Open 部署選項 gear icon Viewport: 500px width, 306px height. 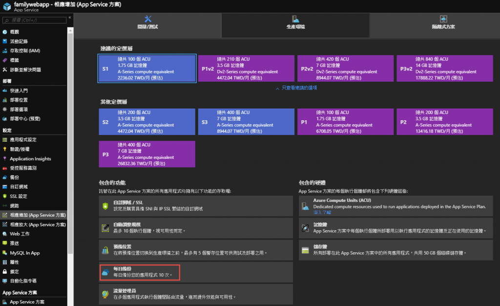pyautogui.click(x=5, y=109)
